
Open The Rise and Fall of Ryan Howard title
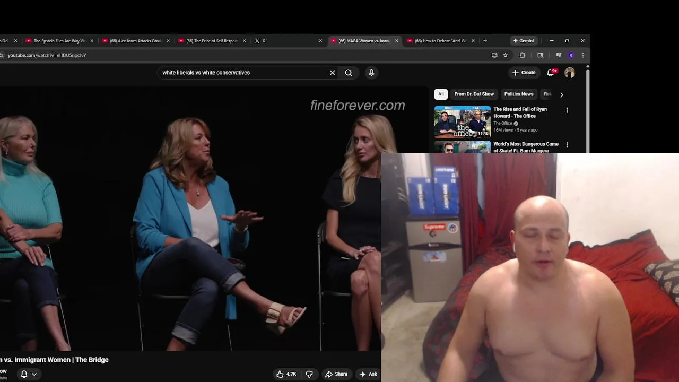520,112
